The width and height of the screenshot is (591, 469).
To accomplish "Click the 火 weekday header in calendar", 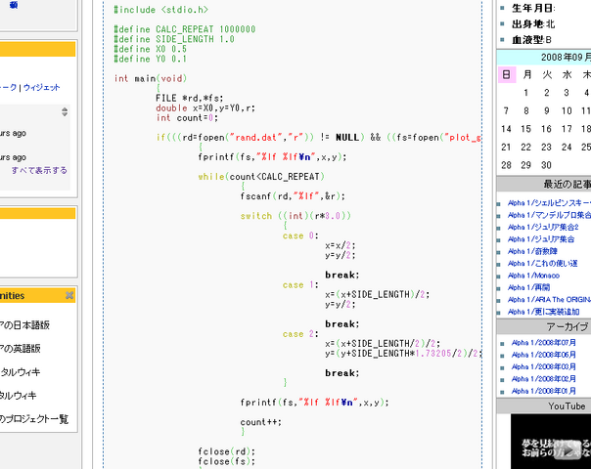I will click(547, 74).
